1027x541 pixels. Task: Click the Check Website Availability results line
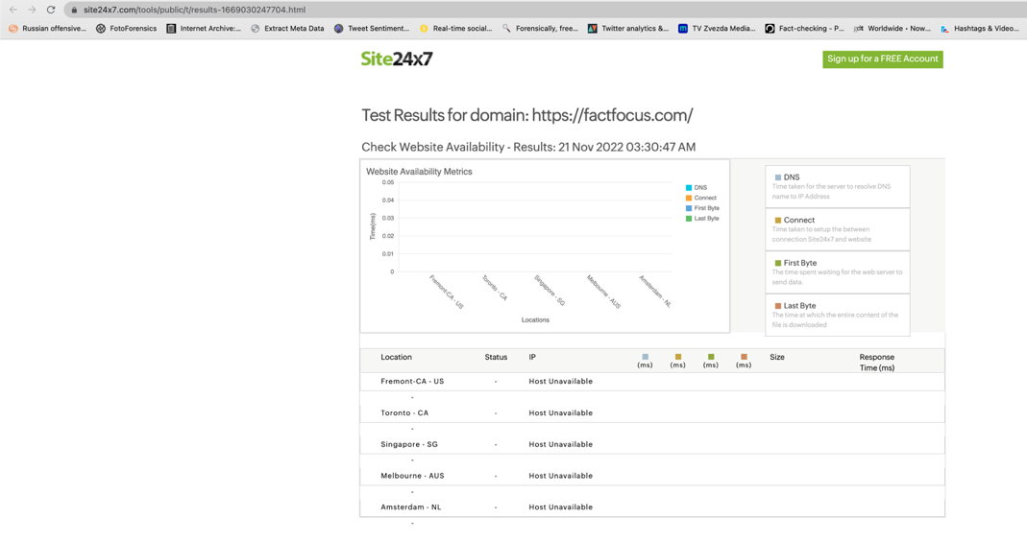click(528, 147)
